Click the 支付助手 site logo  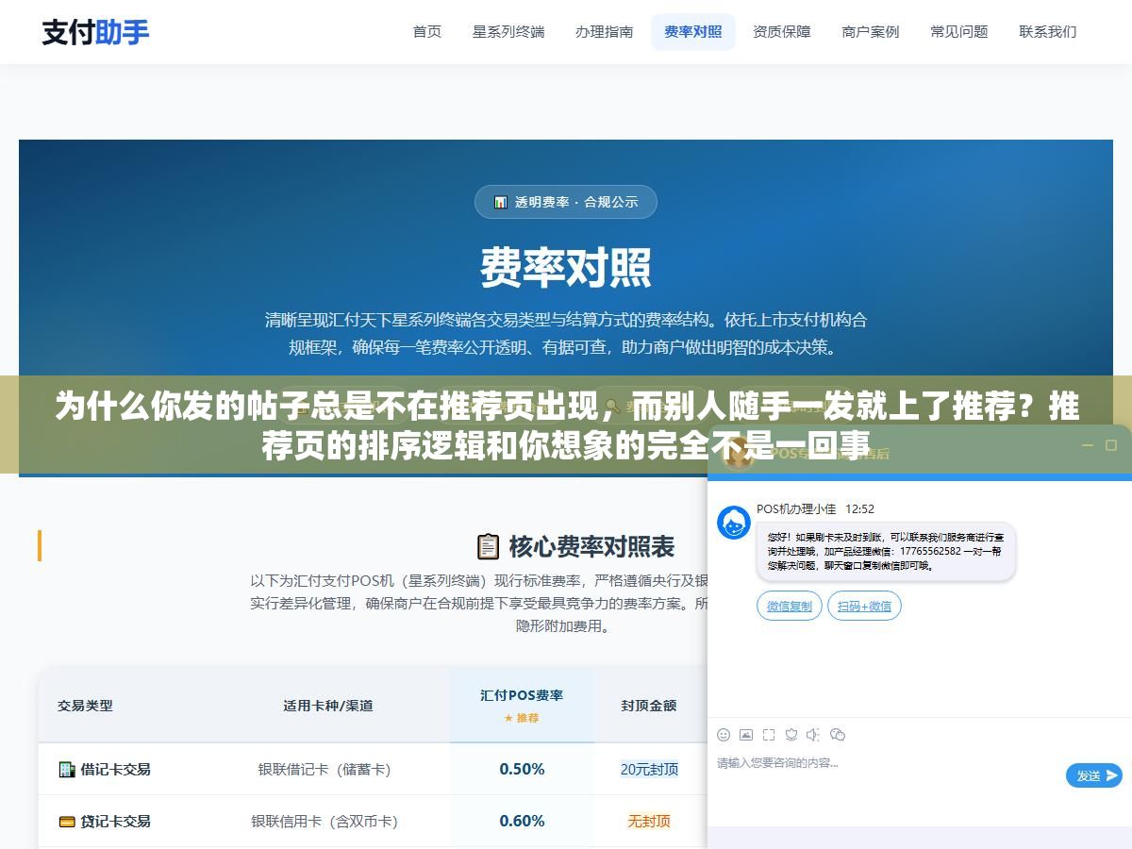coord(95,32)
